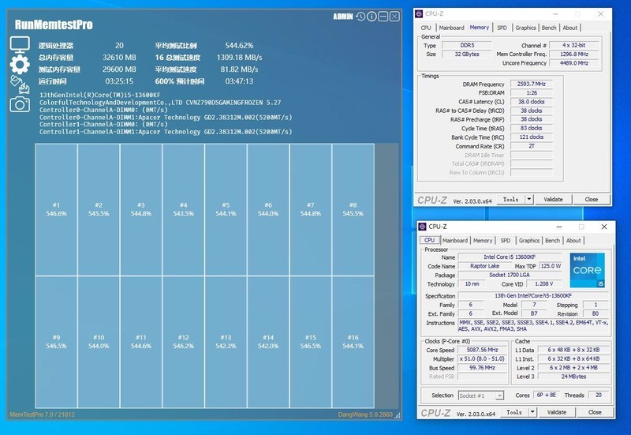Open the history clock icon in RunMemtestPro
Image resolution: width=631 pixels, height=435 pixels.
point(360,16)
